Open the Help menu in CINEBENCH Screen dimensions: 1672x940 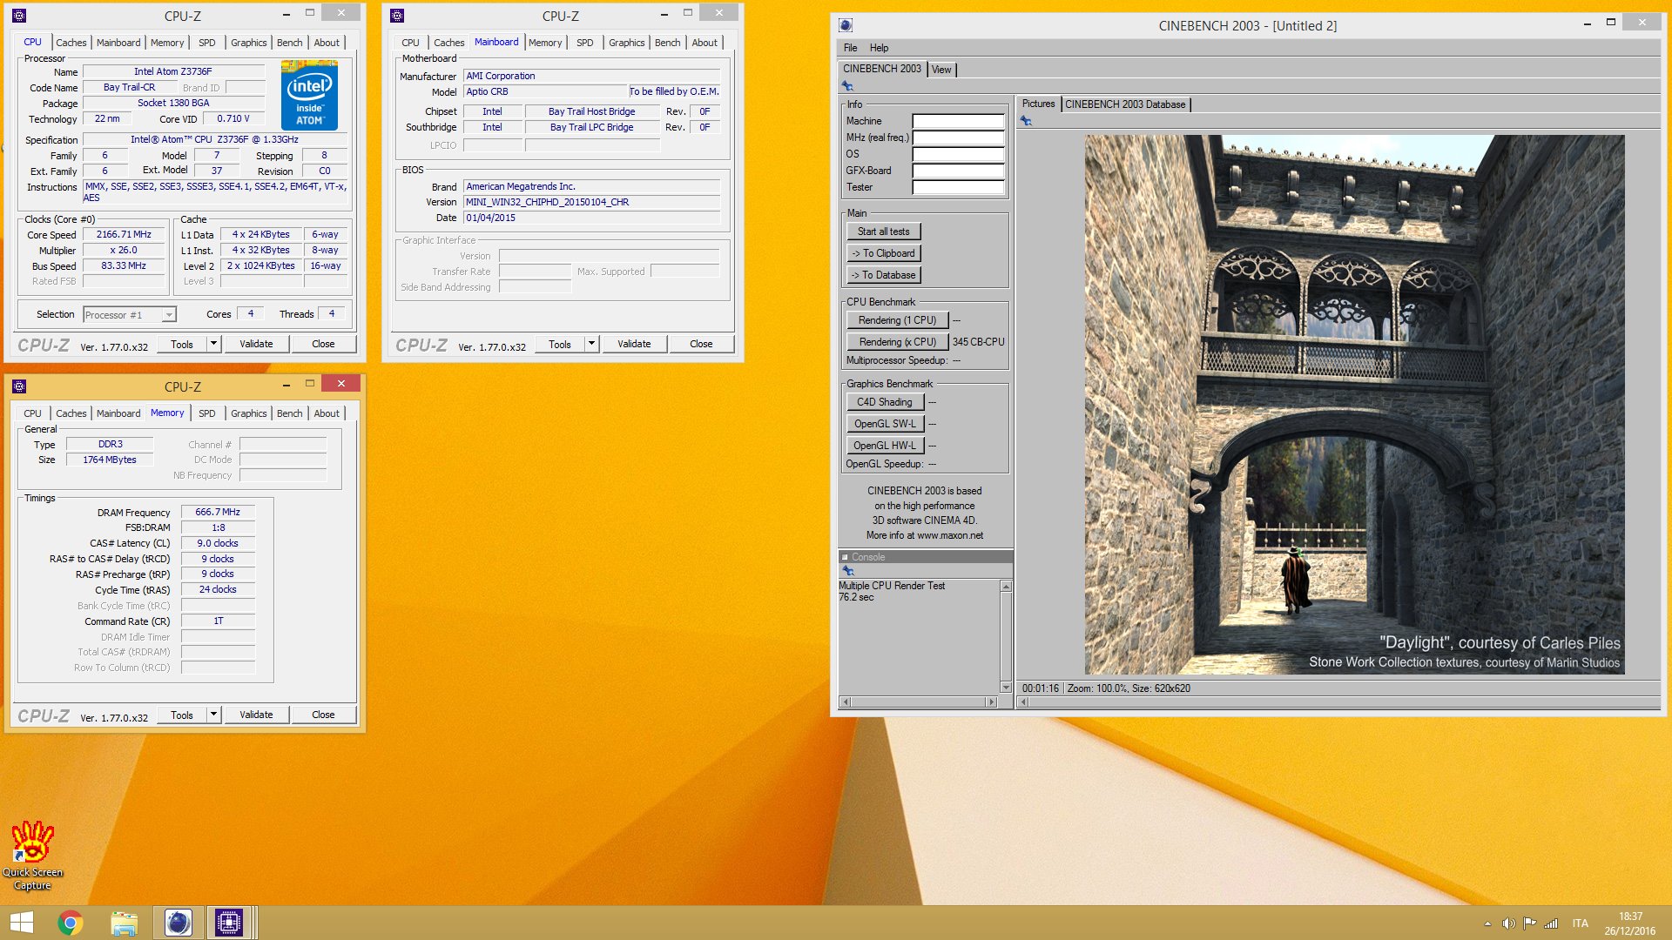coord(880,48)
